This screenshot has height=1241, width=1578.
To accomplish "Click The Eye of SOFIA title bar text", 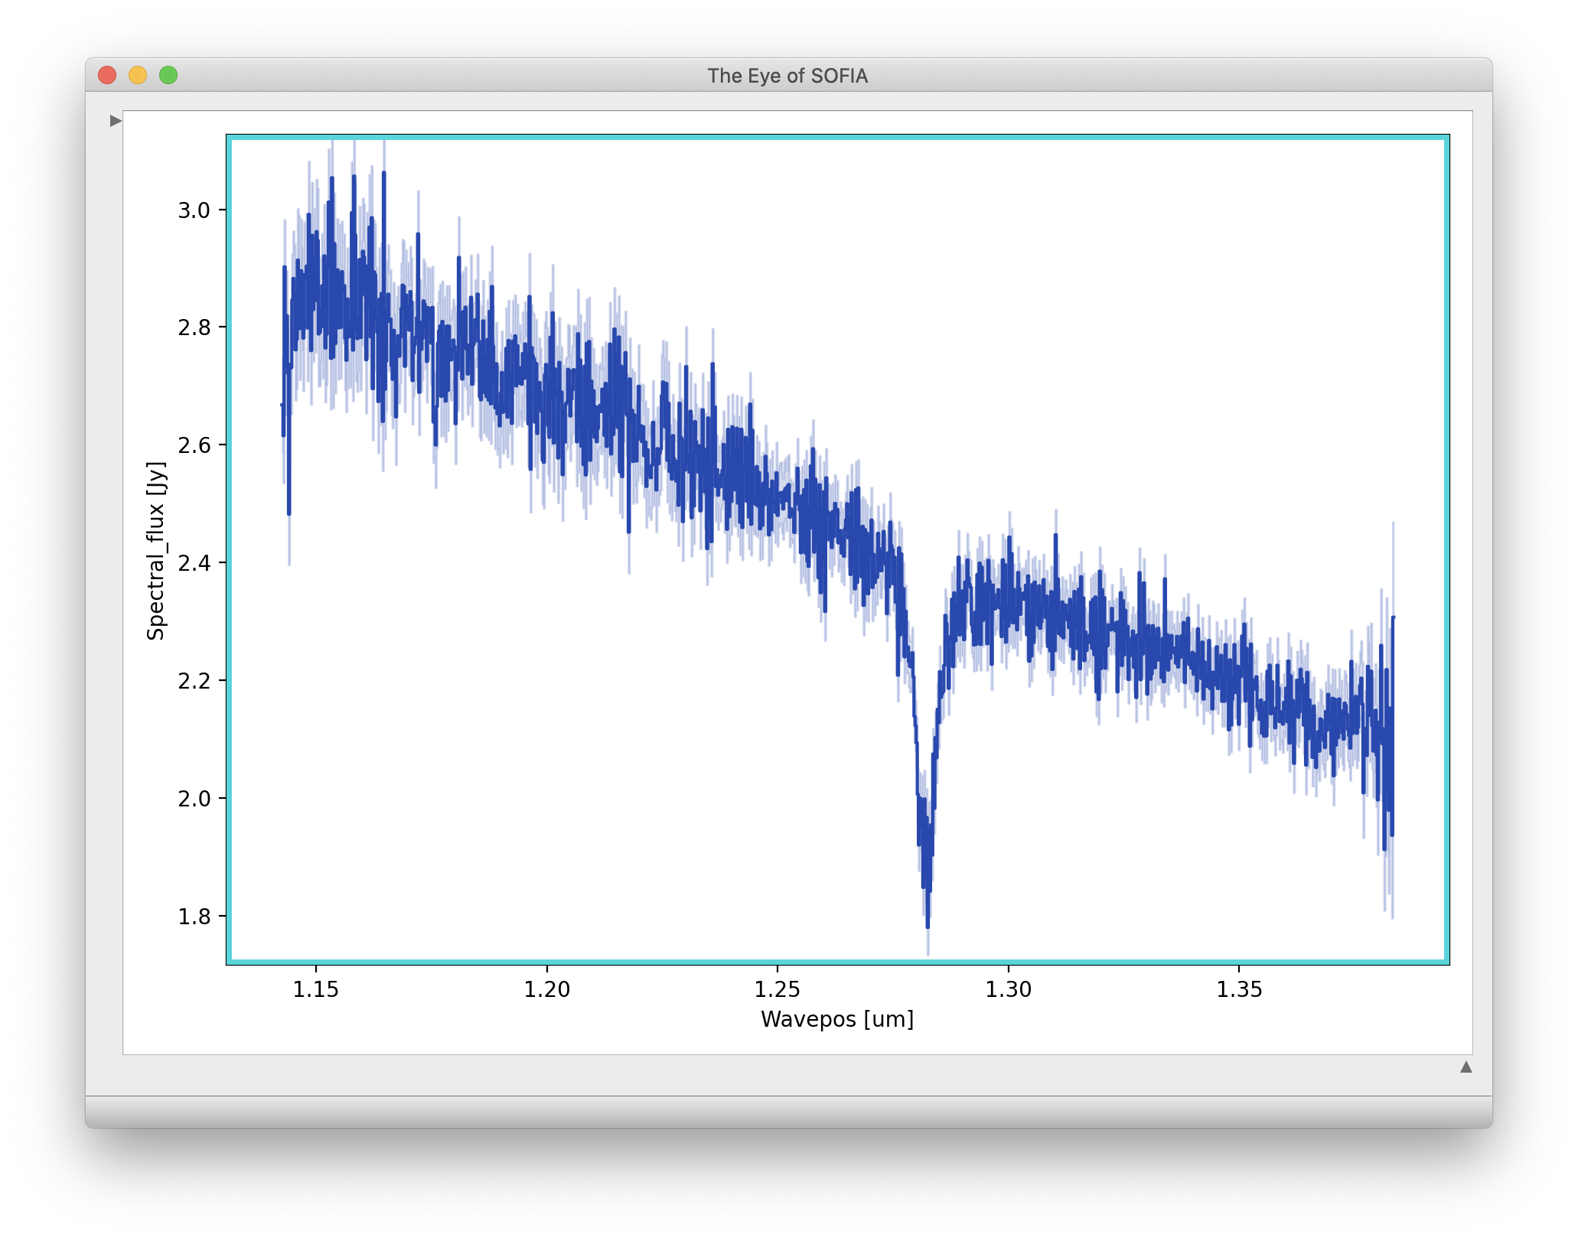I will (787, 76).
